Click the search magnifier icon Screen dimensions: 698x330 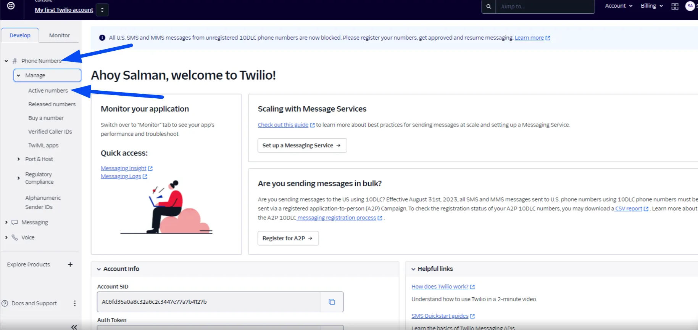[x=488, y=6]
